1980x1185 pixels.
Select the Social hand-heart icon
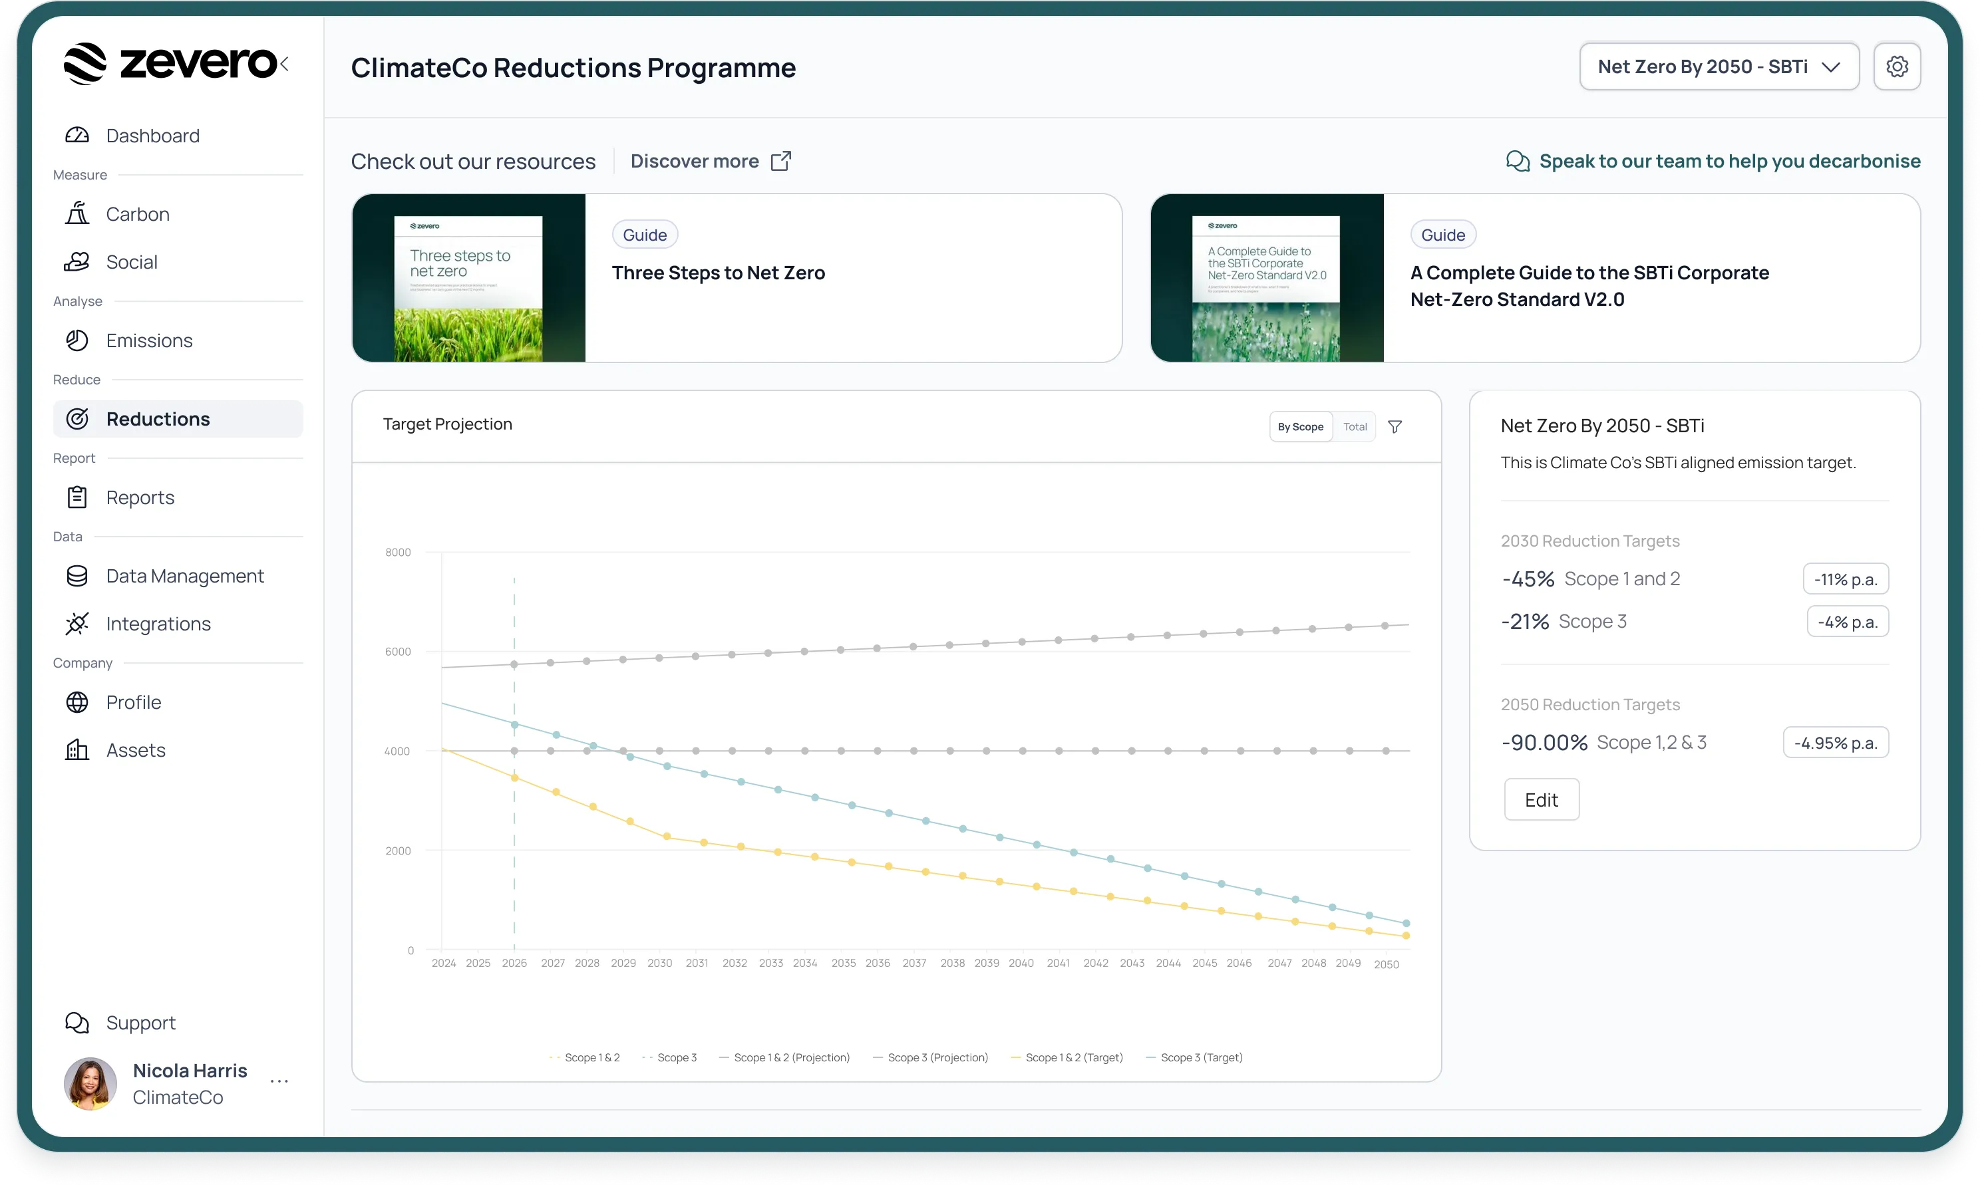click(77, 262)
